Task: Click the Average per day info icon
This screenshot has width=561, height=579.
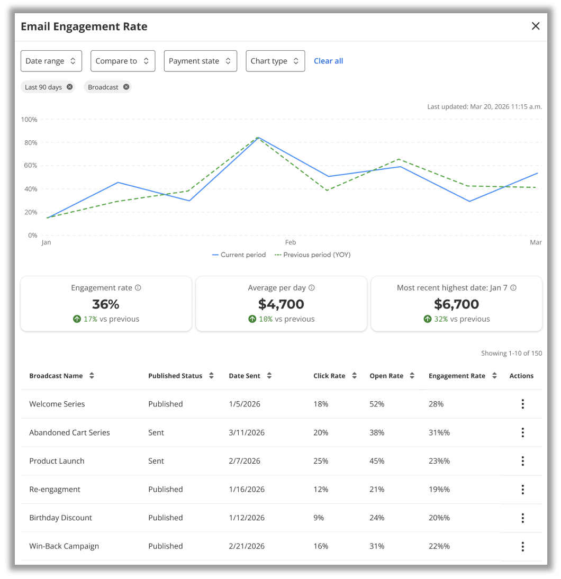Action: (312, 288)
